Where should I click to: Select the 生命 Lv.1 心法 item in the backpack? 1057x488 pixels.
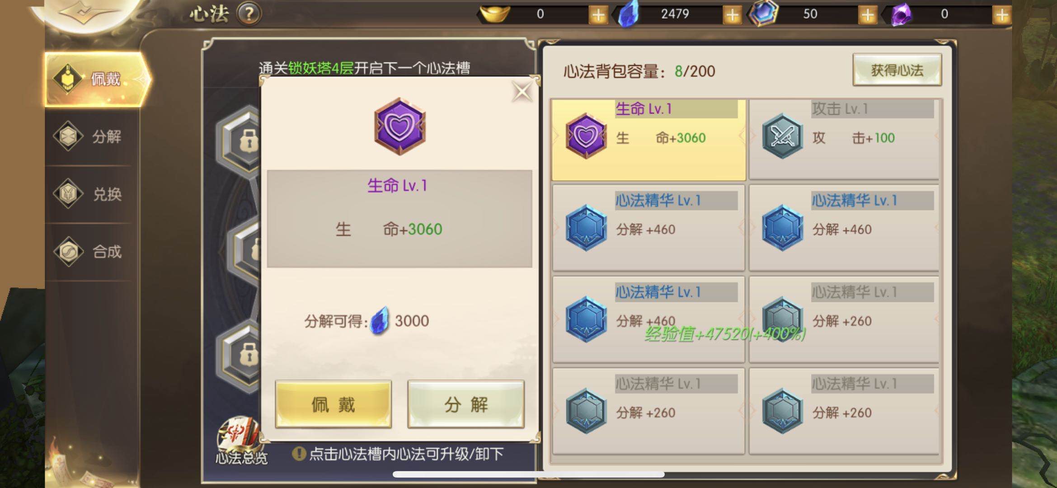pyautogui.click(x=648, y=139)
